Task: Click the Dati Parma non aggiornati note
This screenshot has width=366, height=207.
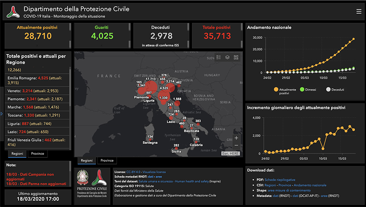Action: point(36,184)
